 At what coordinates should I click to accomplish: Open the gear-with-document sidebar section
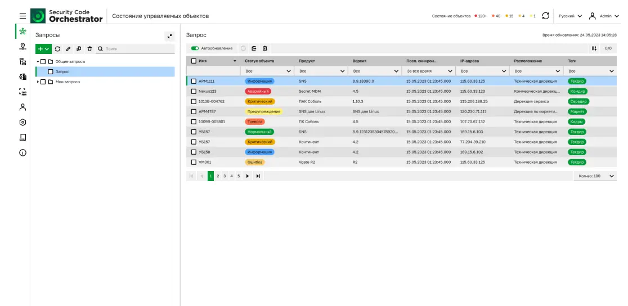pyautogui.click(x=23, y=76)
